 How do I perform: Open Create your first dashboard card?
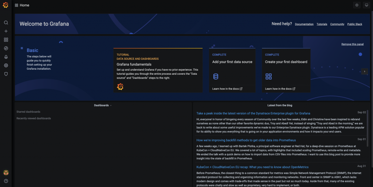tap(286, 70)
